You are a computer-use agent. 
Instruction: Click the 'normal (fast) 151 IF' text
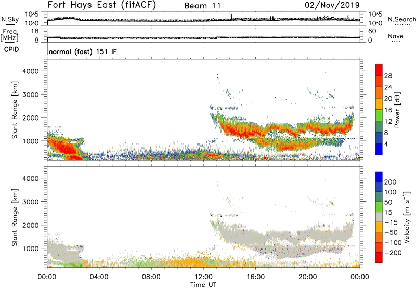[x=83, y=51]
